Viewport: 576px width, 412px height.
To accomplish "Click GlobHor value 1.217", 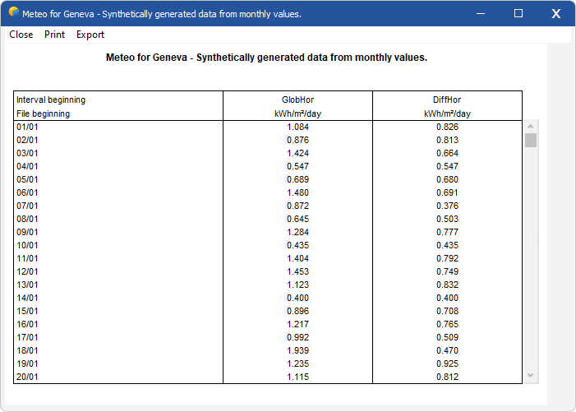I will click(x=297, y=324).
